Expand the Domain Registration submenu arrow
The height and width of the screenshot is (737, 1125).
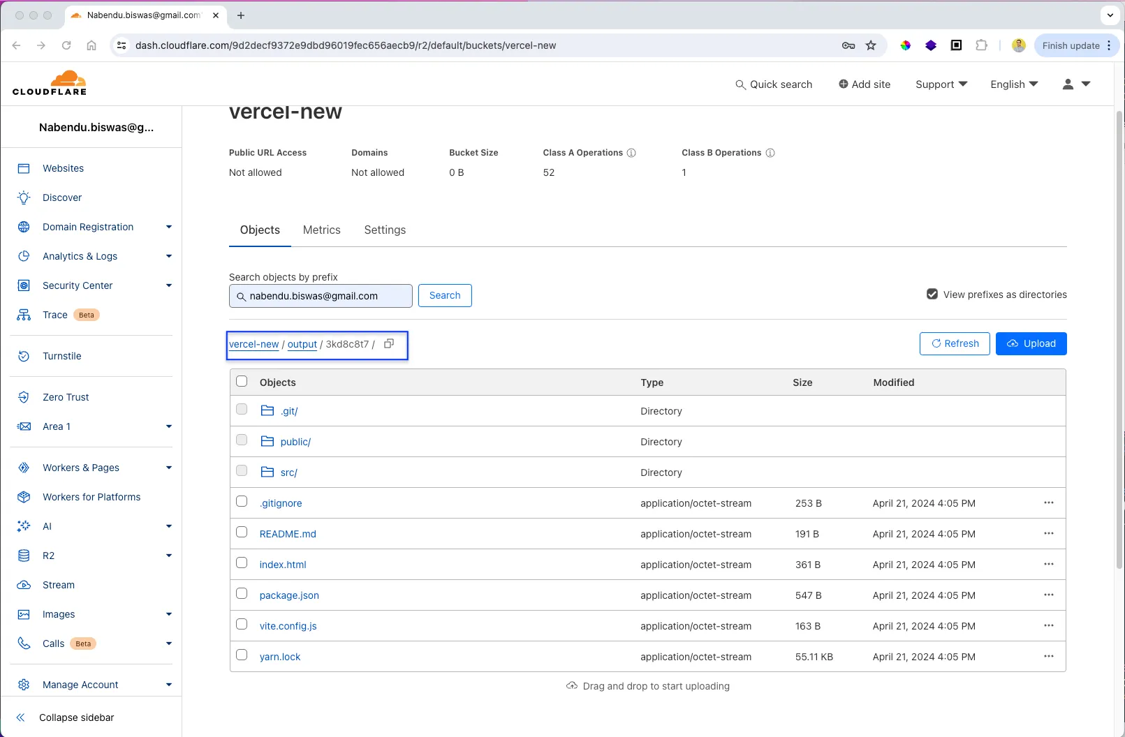click(169, 227)
